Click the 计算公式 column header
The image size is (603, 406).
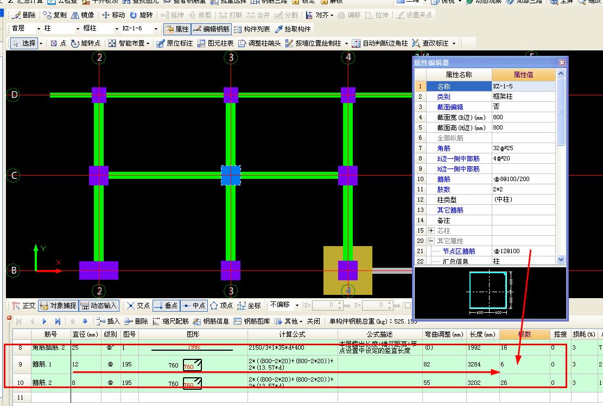click(292, 334)
